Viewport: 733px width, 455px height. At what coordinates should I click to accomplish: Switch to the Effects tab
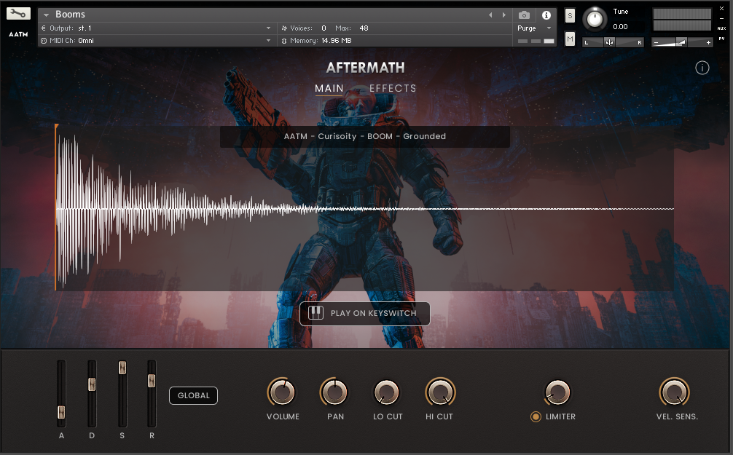pyautogui.click(x=393, y=88)
